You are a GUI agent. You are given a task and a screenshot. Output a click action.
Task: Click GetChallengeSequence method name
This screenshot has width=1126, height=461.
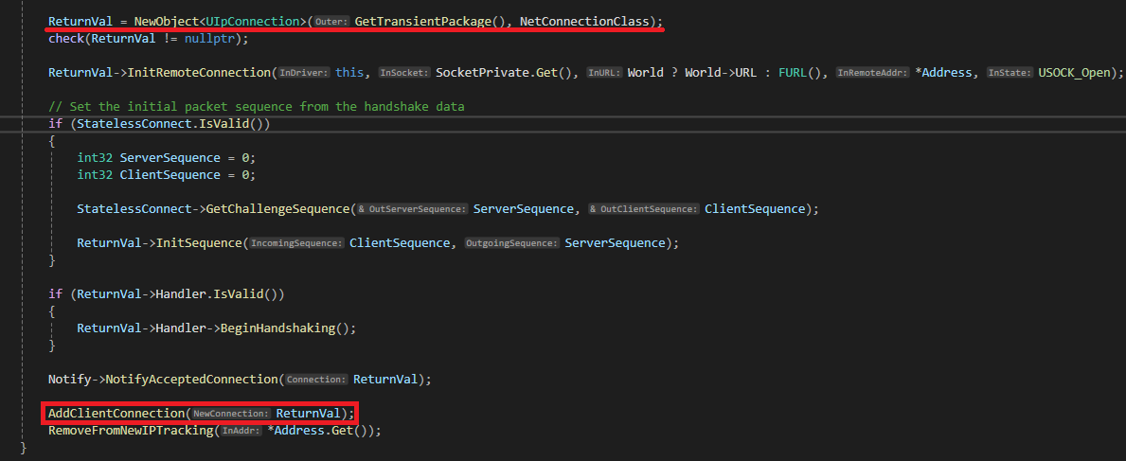(x=277, y=209)
